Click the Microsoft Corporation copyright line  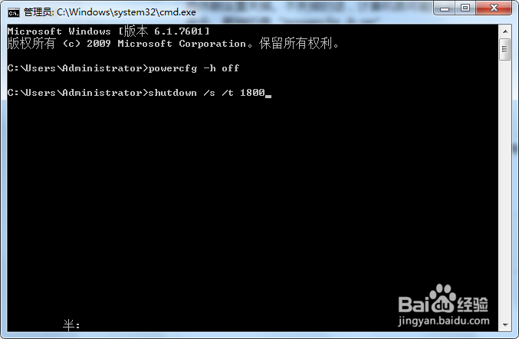173,44
